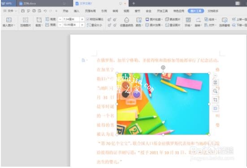This screenshot has width=247, height=168.
Task: Click the increase brightness icon, bottom-left of four
Action: [109, 25]
